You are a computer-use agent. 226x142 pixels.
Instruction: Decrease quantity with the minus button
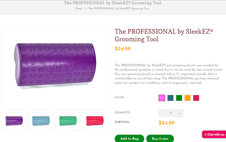coord(162,113)
